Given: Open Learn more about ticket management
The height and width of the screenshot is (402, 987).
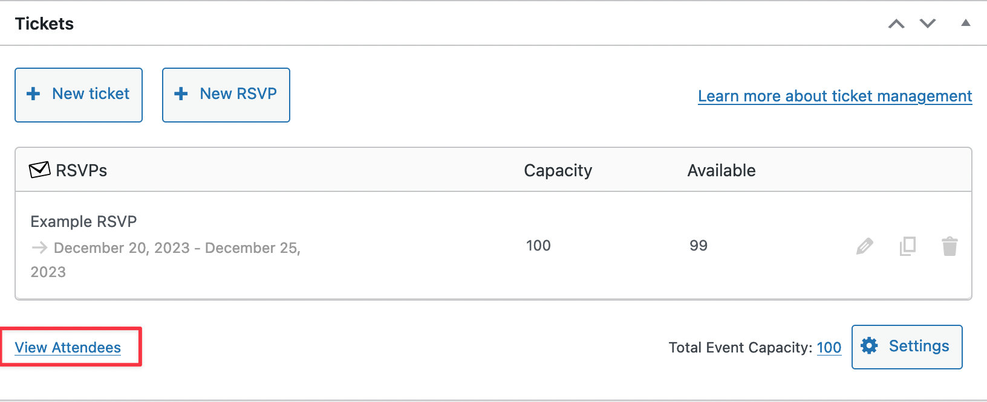Looking at the screenshot, I should tap(835, 96).
